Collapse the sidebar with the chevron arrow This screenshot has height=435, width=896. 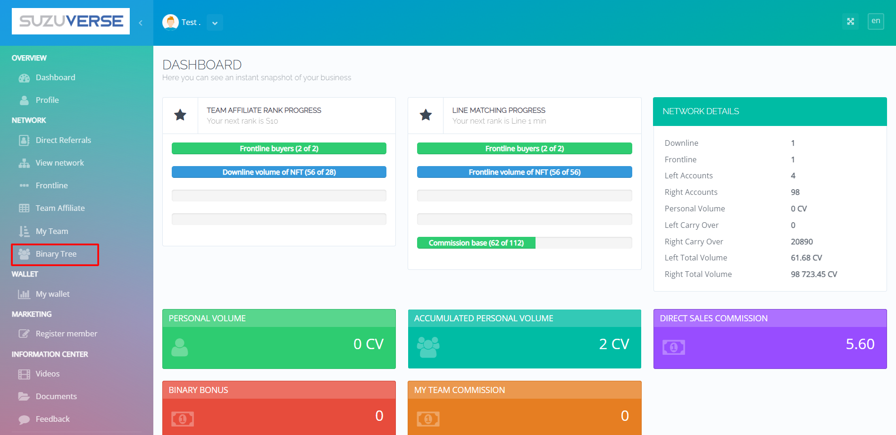click(141, 23)
